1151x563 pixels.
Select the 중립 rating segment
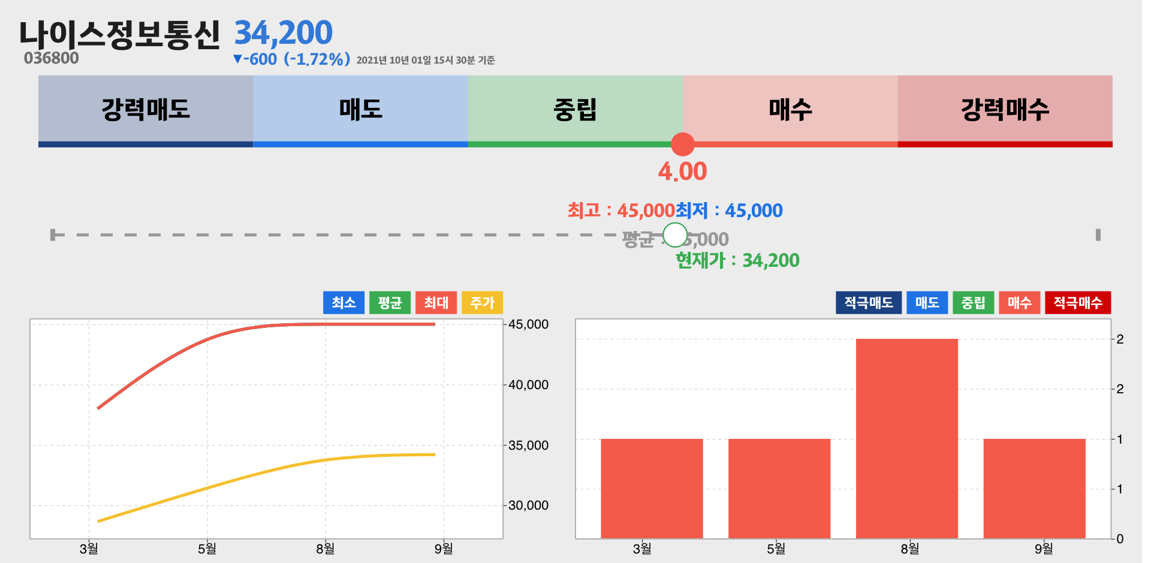tap(575, 111)
